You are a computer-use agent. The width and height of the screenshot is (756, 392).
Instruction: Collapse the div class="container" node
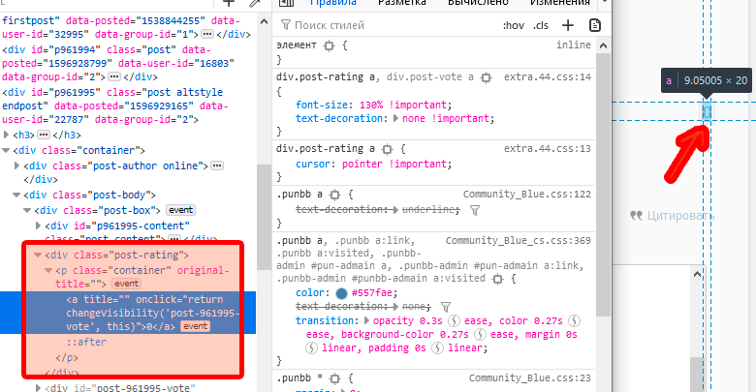pyautogui.click(x=8, y=150)
